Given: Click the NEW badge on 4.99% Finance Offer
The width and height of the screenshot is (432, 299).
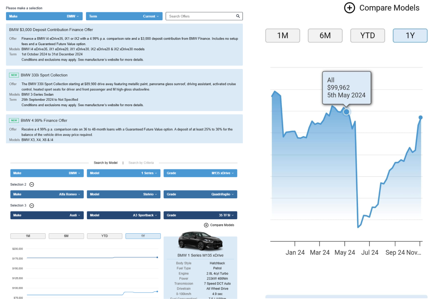Looking at the screenshot, I should (14, 120).
